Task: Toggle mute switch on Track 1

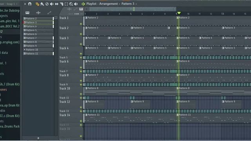Action: pos(81,24)
